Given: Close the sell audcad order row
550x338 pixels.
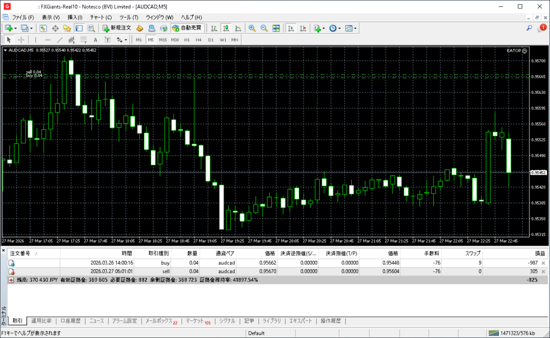Looking at the screenshot, I should (x=543, y=272).
